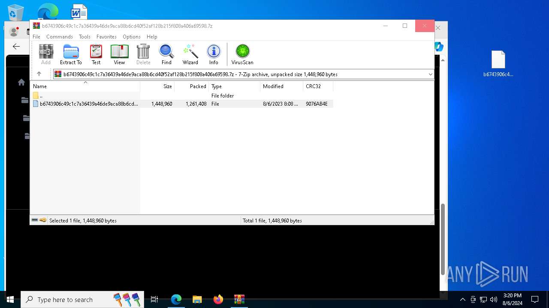Open Extract To tool
Screen dimensions: 549x308
click(71, 54)
